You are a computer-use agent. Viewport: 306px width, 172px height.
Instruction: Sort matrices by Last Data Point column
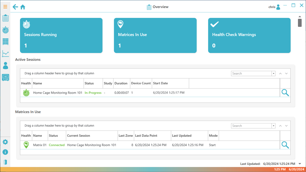tap(152, 136)
